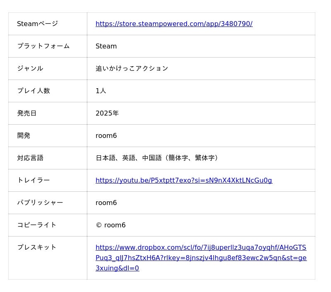Click the supported languages value text

point(157,158)
